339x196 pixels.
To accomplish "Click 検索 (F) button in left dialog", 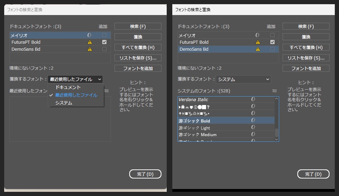I will (138, 26).
